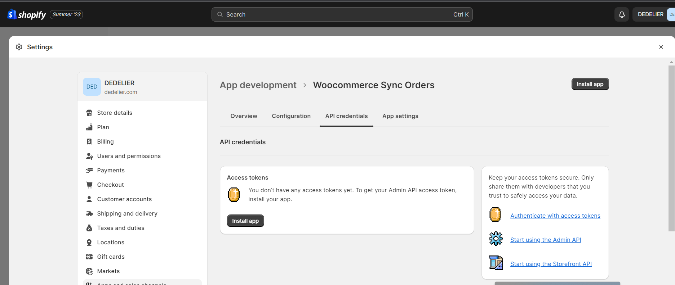Image resolution: width=675 pixels, height=285 pixels.
Task: Click Customer accounts person icon
Action: click(x=89, y=199)
